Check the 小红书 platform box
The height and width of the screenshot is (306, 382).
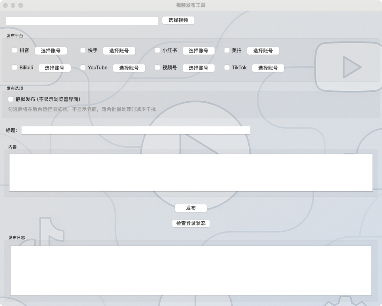157,50
